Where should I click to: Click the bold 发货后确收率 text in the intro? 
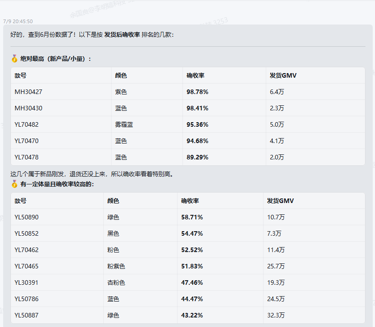click(122, 35)
